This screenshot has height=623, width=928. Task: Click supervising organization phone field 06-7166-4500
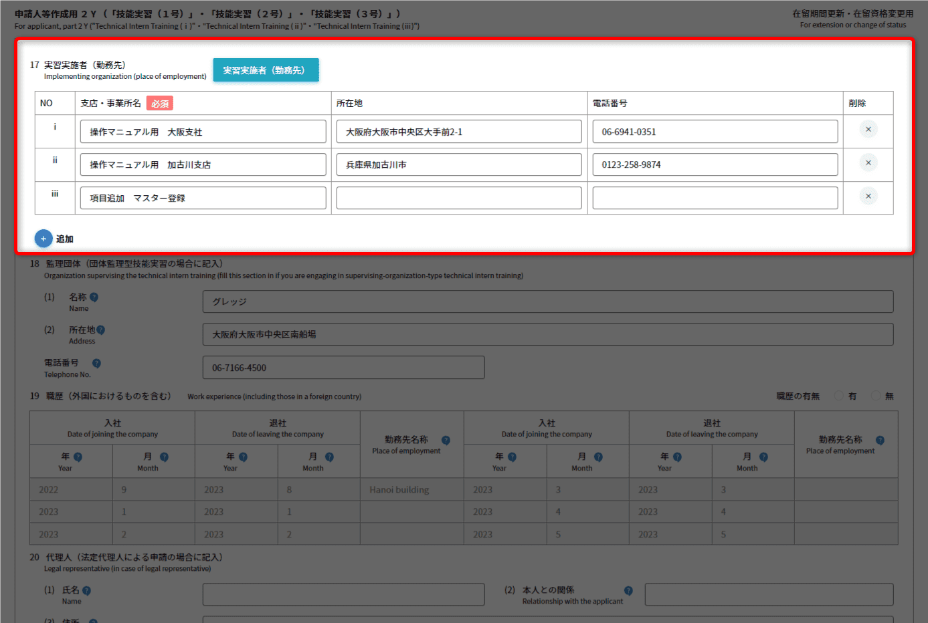click(343, 368)
